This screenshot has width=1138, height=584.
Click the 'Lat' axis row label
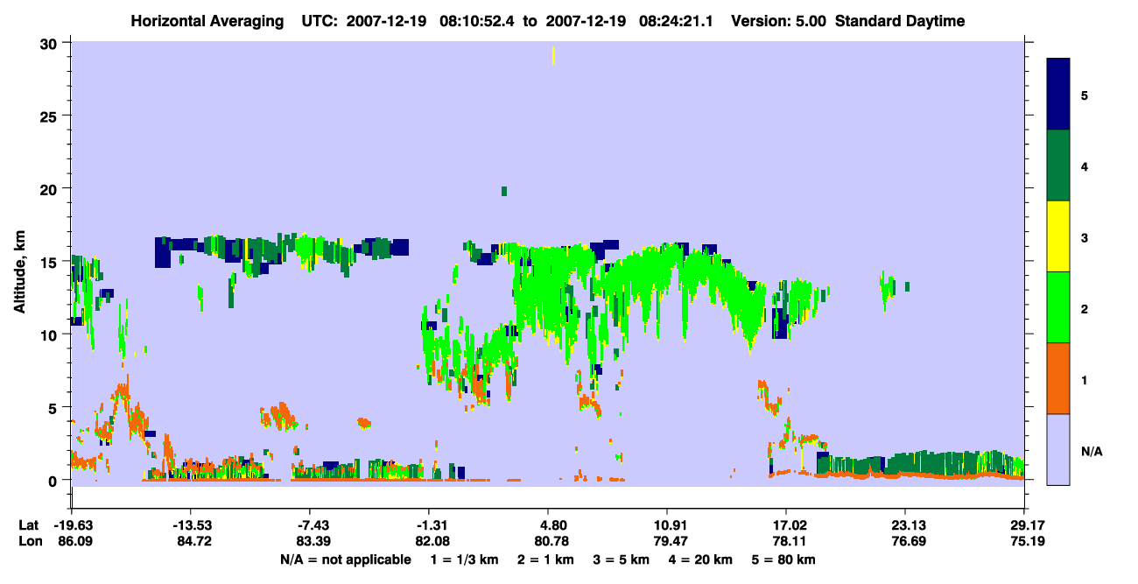(x=29, y=525)
